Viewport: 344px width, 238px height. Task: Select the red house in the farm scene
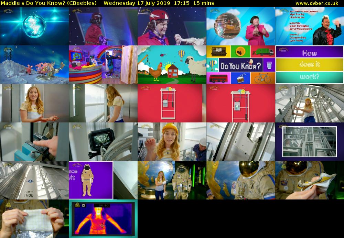click(173, 71)
